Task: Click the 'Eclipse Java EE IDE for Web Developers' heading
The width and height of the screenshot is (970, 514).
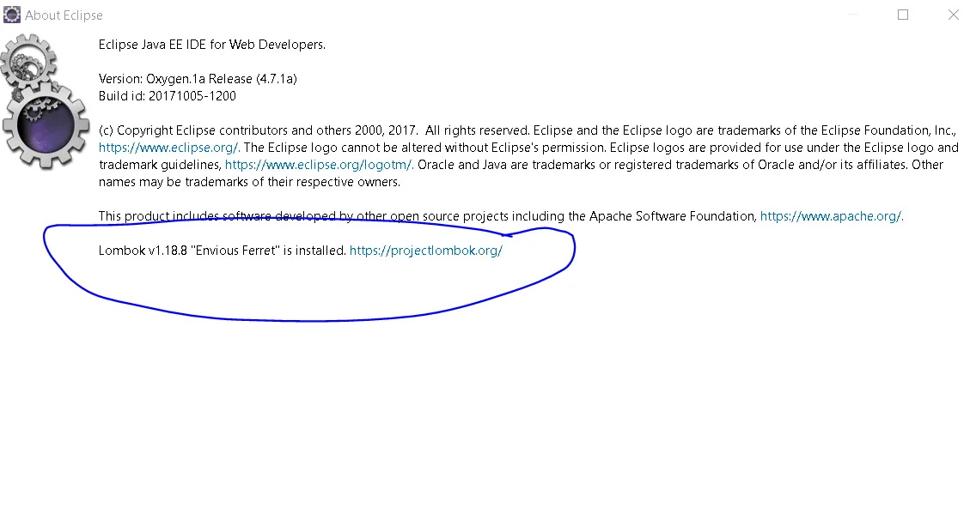Action: pyautogui.click(x=211, y=45)
